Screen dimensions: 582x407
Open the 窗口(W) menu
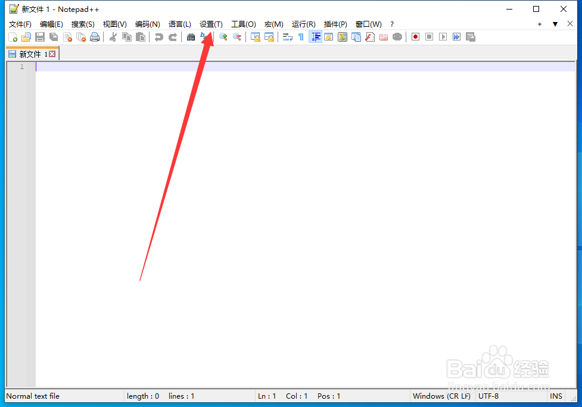[x=368, y=24]
